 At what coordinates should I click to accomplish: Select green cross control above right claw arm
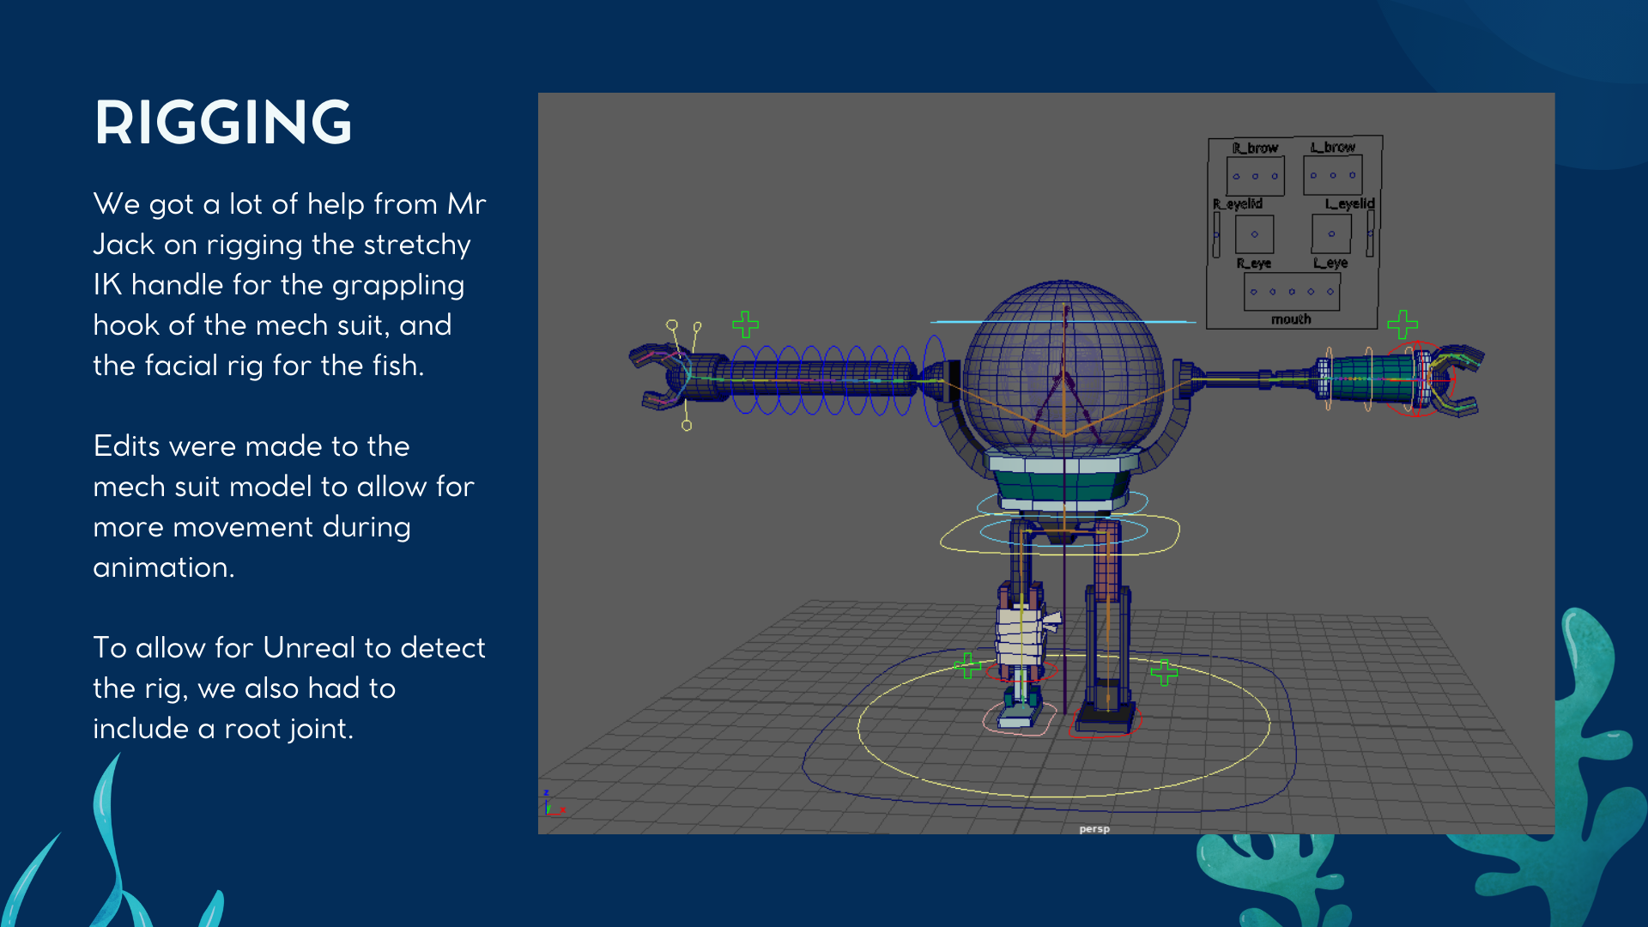pyautogui.click(x=1402, y=324)
